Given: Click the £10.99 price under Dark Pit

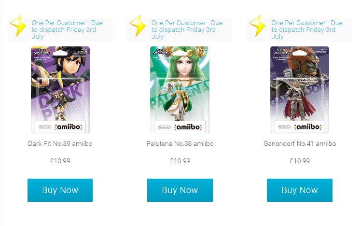Looking at the screenshot, I should click(60, 161).
